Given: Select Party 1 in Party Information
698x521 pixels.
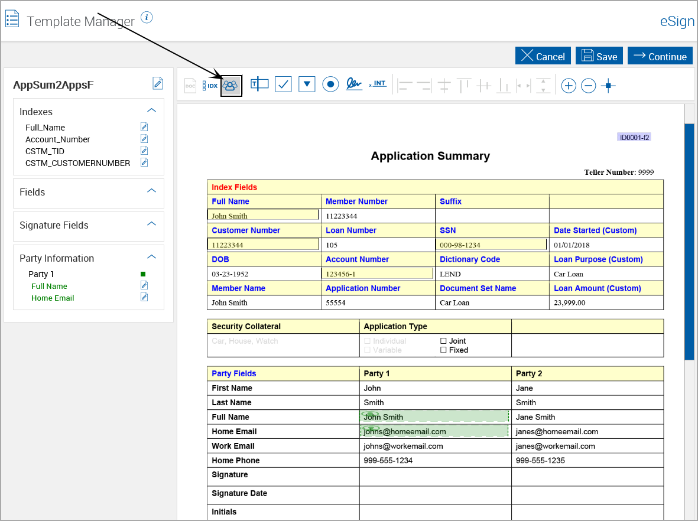Looking at the screenshot, I should click(x=41, y=274).
